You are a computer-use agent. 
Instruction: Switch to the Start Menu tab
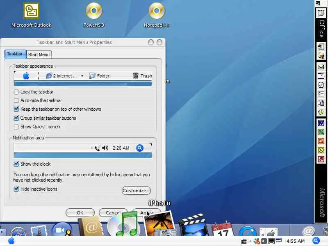(39, 55)
